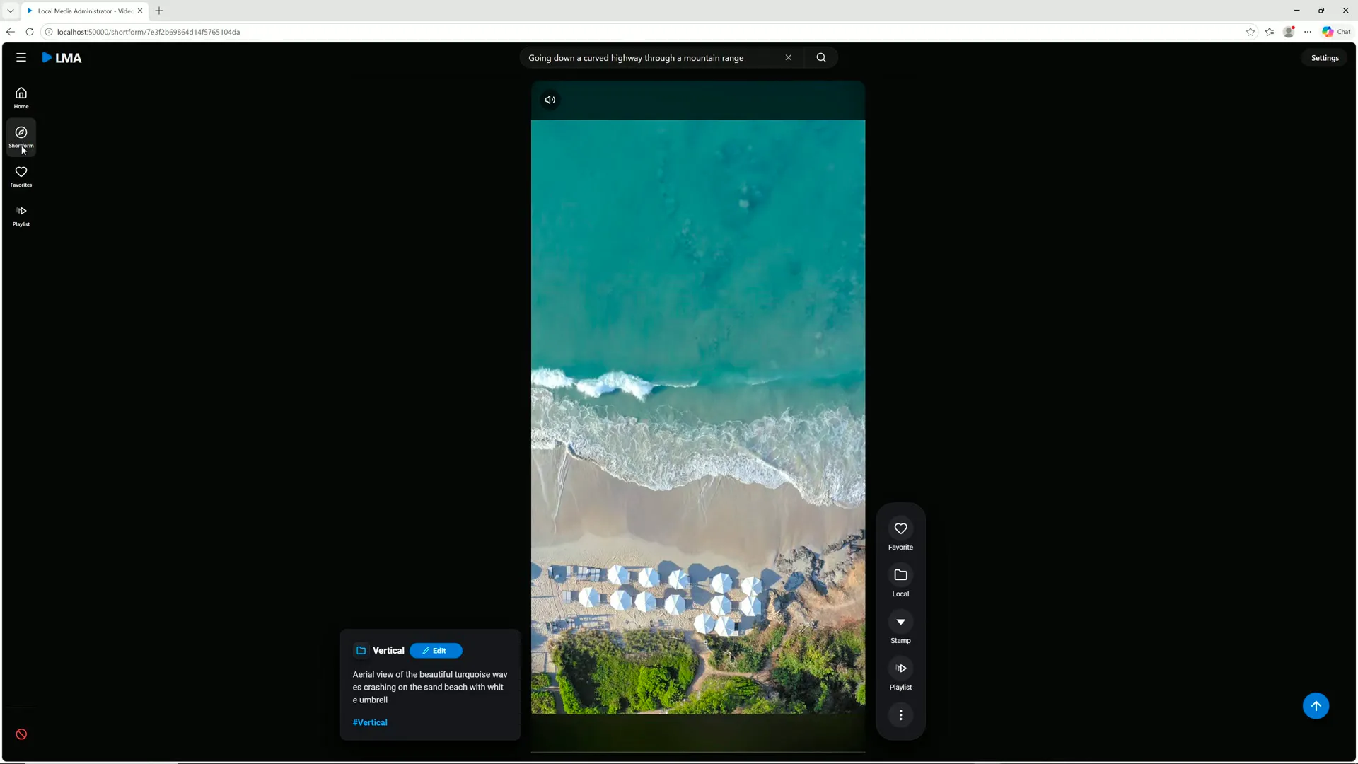Click the Vertical title text
This screenshot has width=1358, height=764.
coord(388,651)
